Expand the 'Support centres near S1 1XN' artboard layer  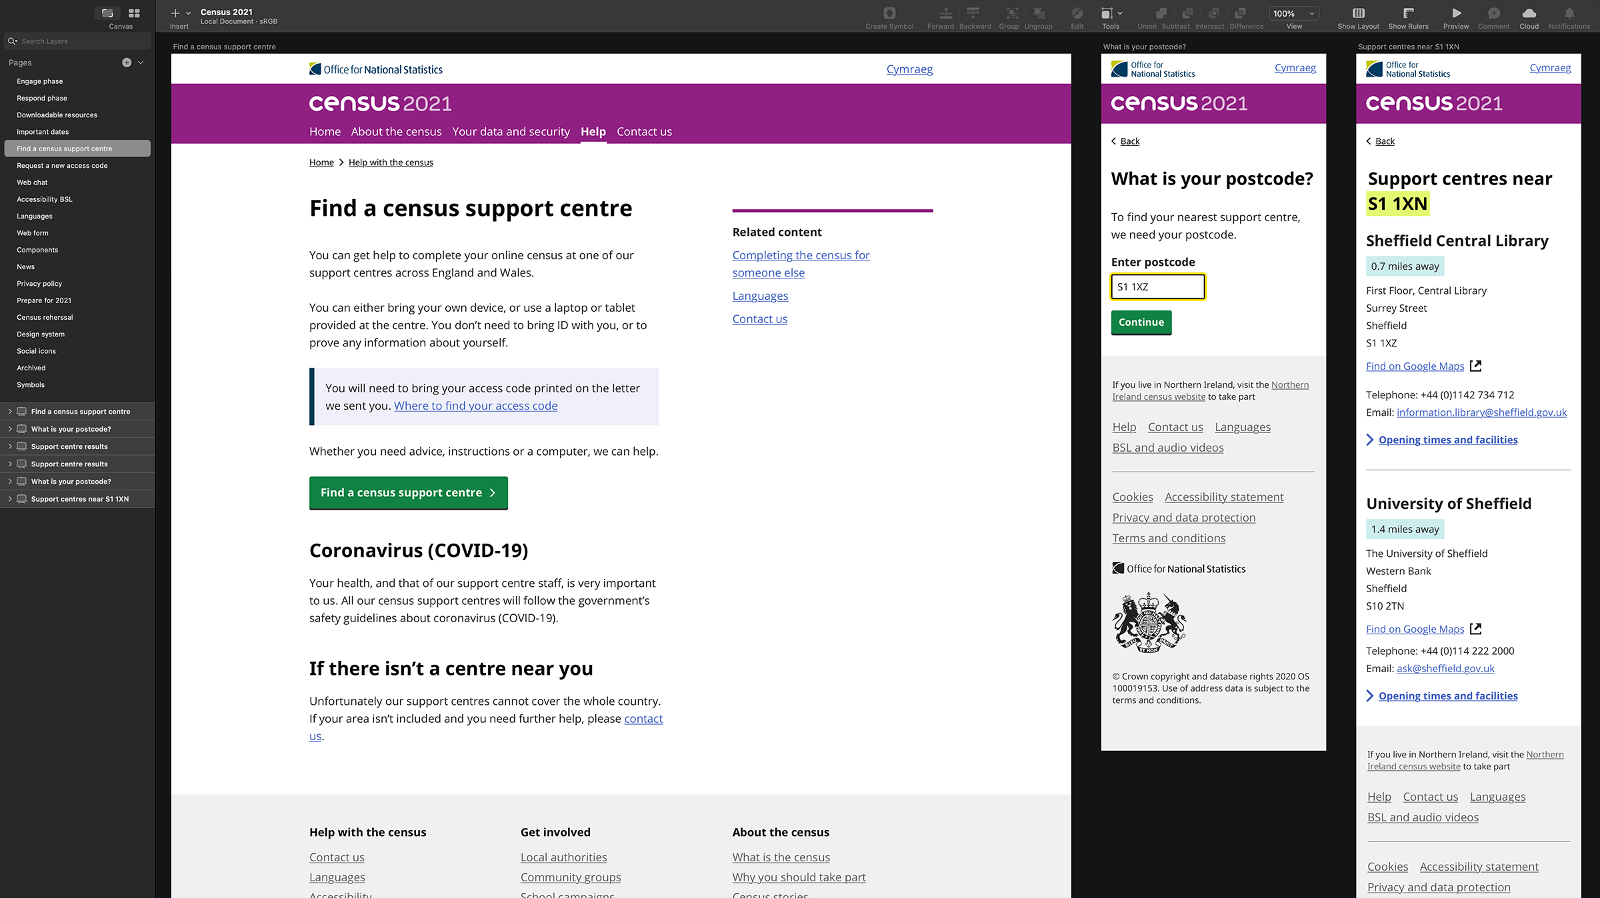pos(10,499)
